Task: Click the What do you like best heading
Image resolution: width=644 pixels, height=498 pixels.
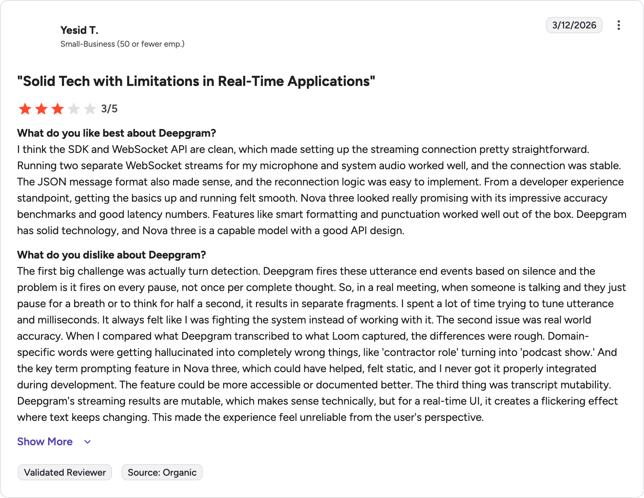Action: point(116,133)
